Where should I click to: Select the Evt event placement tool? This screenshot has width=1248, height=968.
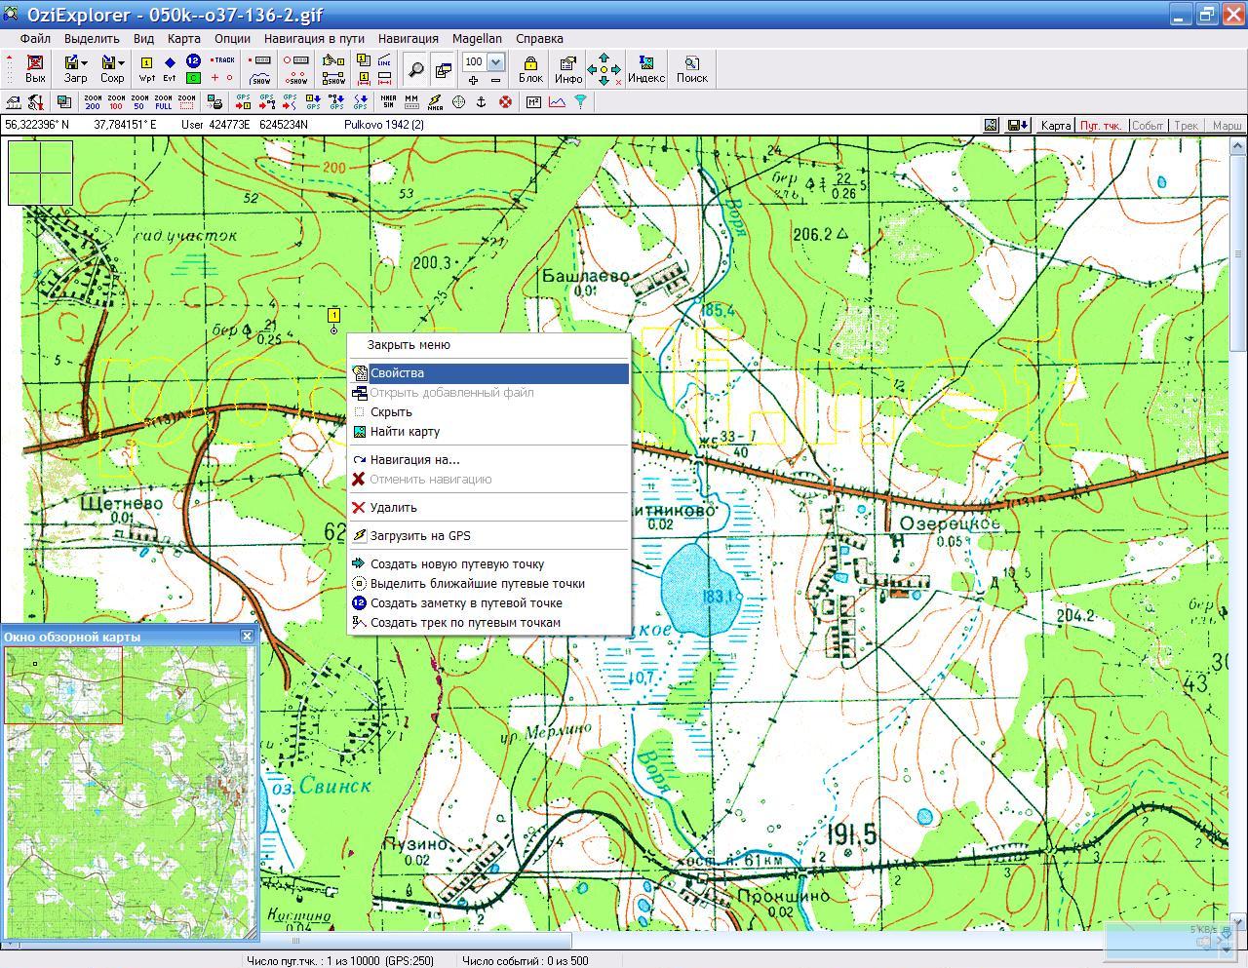[x=170, y=68]
